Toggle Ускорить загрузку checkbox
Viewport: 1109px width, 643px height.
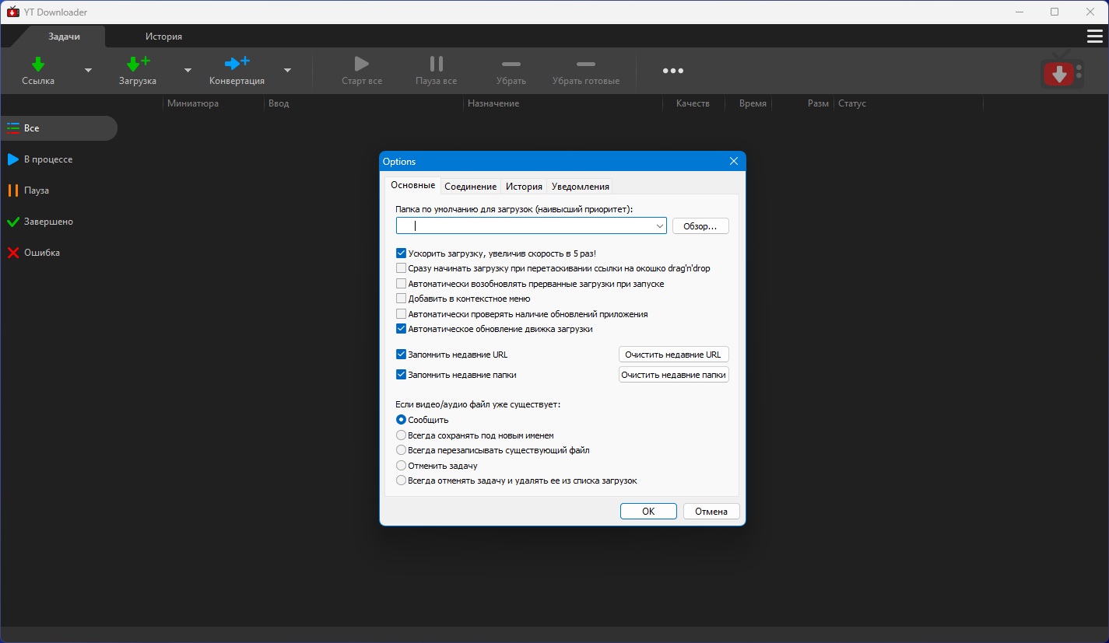[401, 253]
